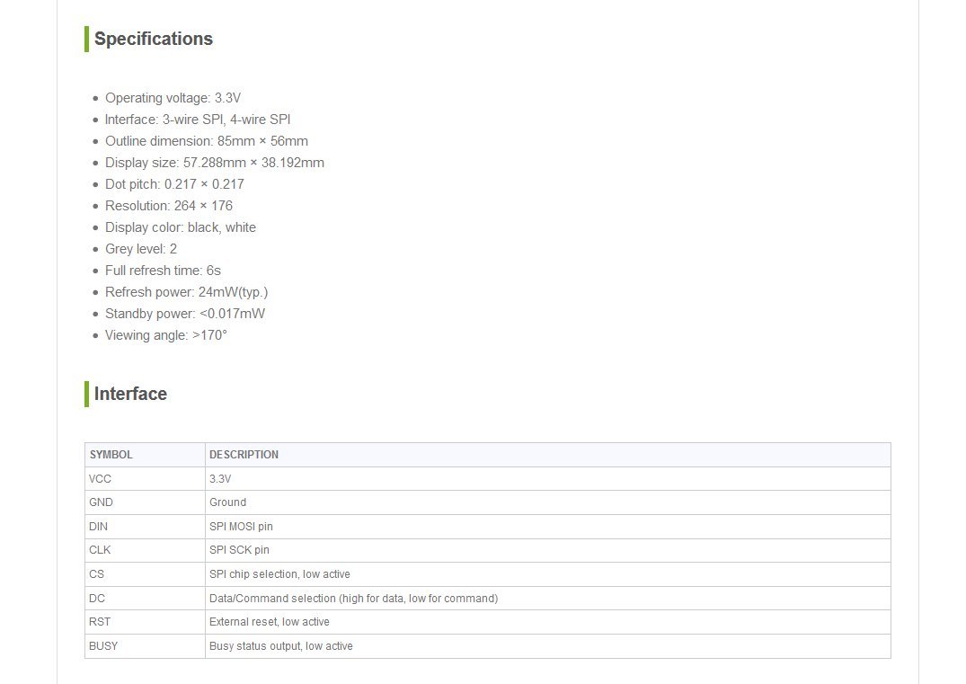The image size is (966, 684).
Task: Select the Dot pitch specification line
Action: pos(174,184)
